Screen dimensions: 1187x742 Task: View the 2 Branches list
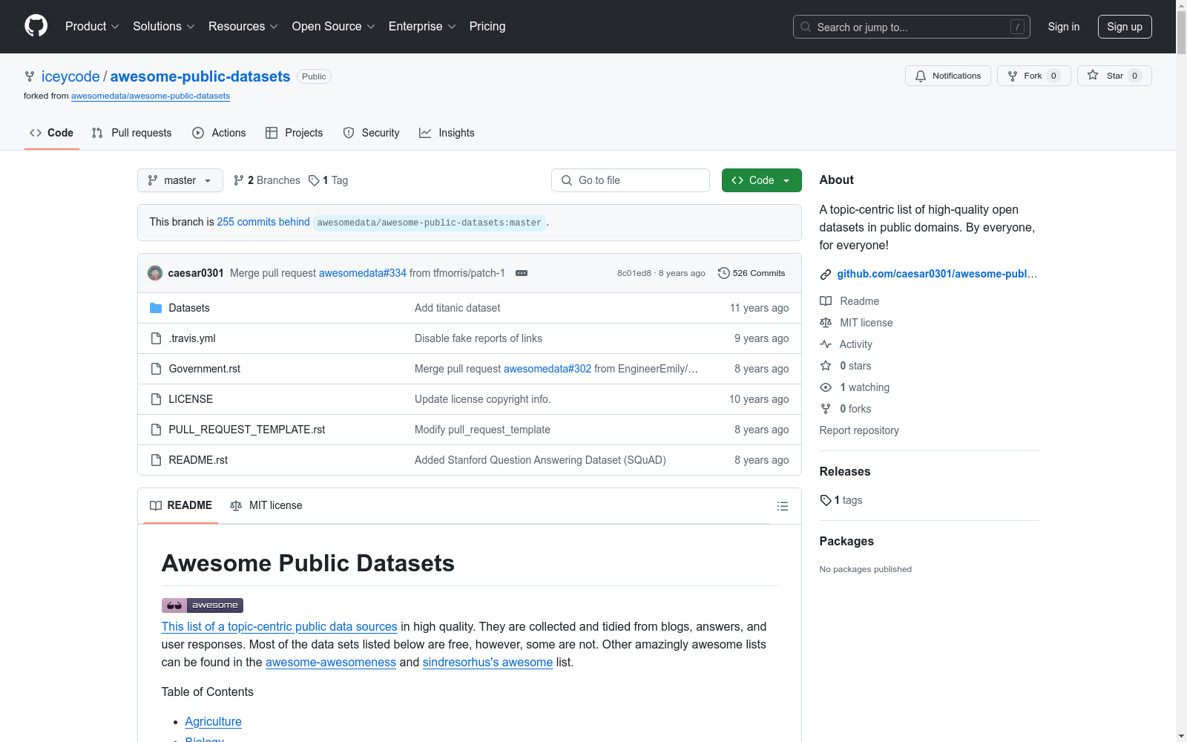pyautogui.click(x=267, y=180)
